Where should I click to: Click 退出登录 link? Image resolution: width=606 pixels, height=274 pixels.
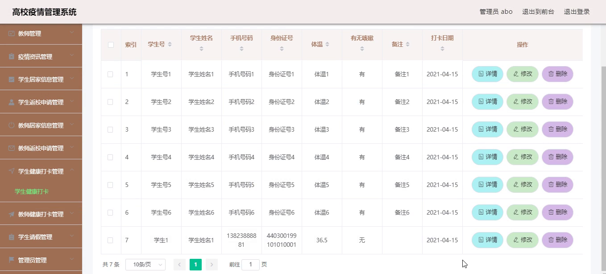[577, 12]
